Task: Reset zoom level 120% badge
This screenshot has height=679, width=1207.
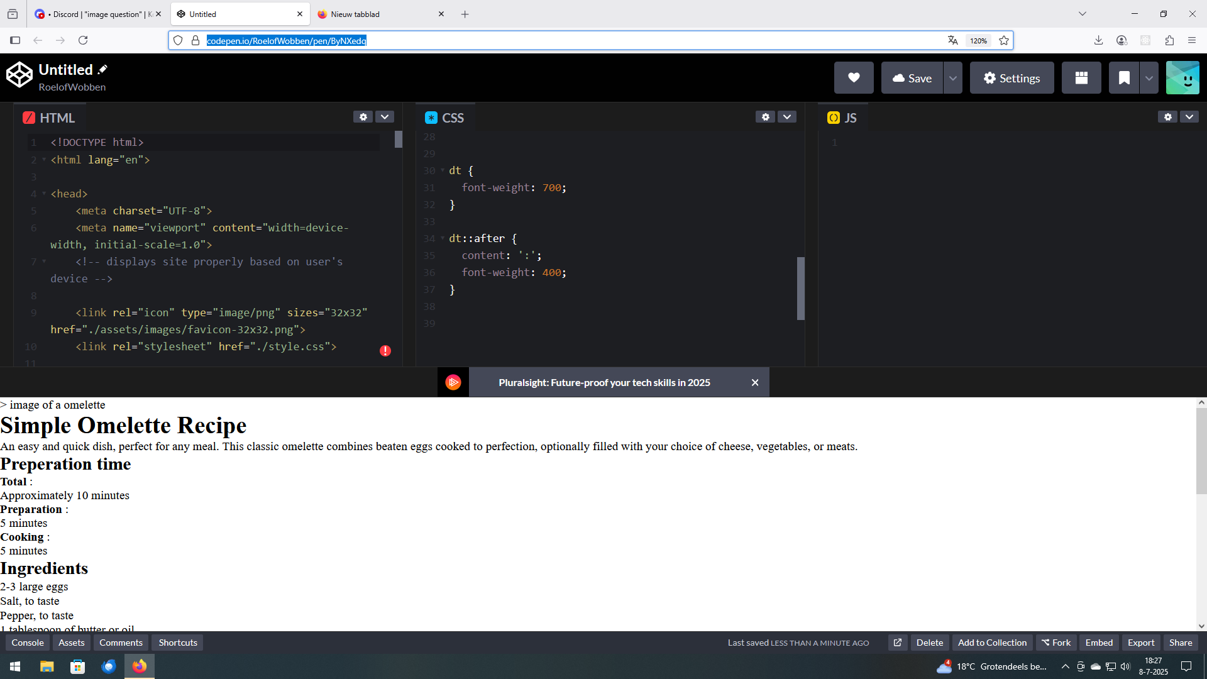Action: [978, 40]
